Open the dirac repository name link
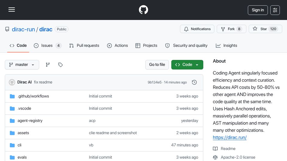 tap(46, 30)
